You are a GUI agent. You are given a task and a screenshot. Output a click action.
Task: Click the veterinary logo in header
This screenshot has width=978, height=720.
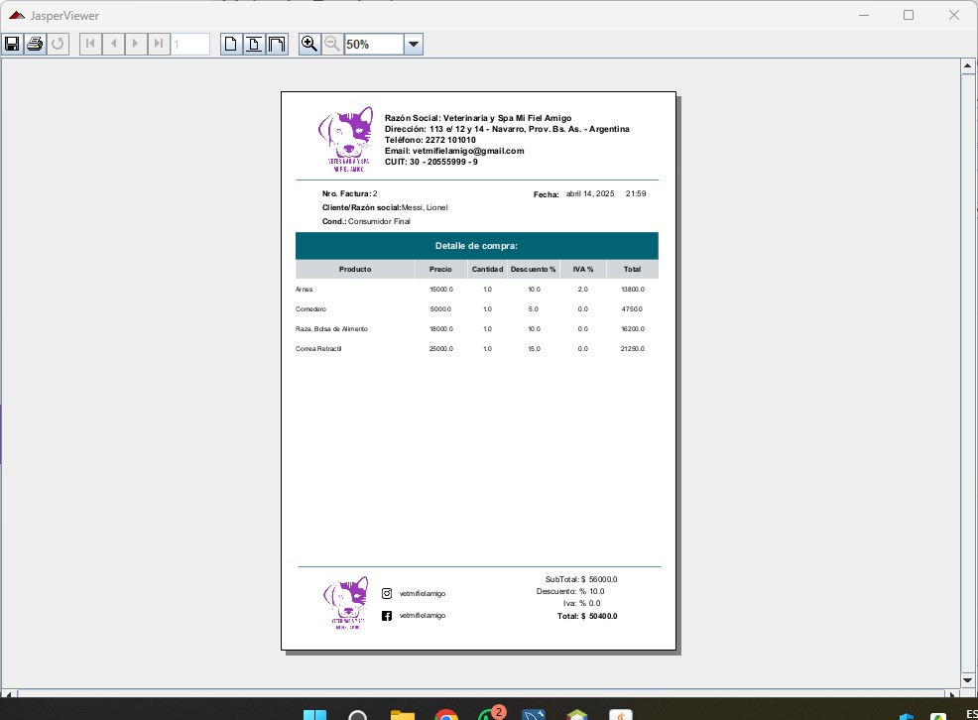[x=346, y=139]
